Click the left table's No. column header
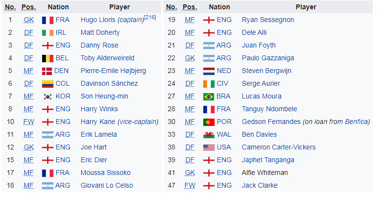This screenshot has width=388, height=198. pyautogui.click(x=10, y=7)
